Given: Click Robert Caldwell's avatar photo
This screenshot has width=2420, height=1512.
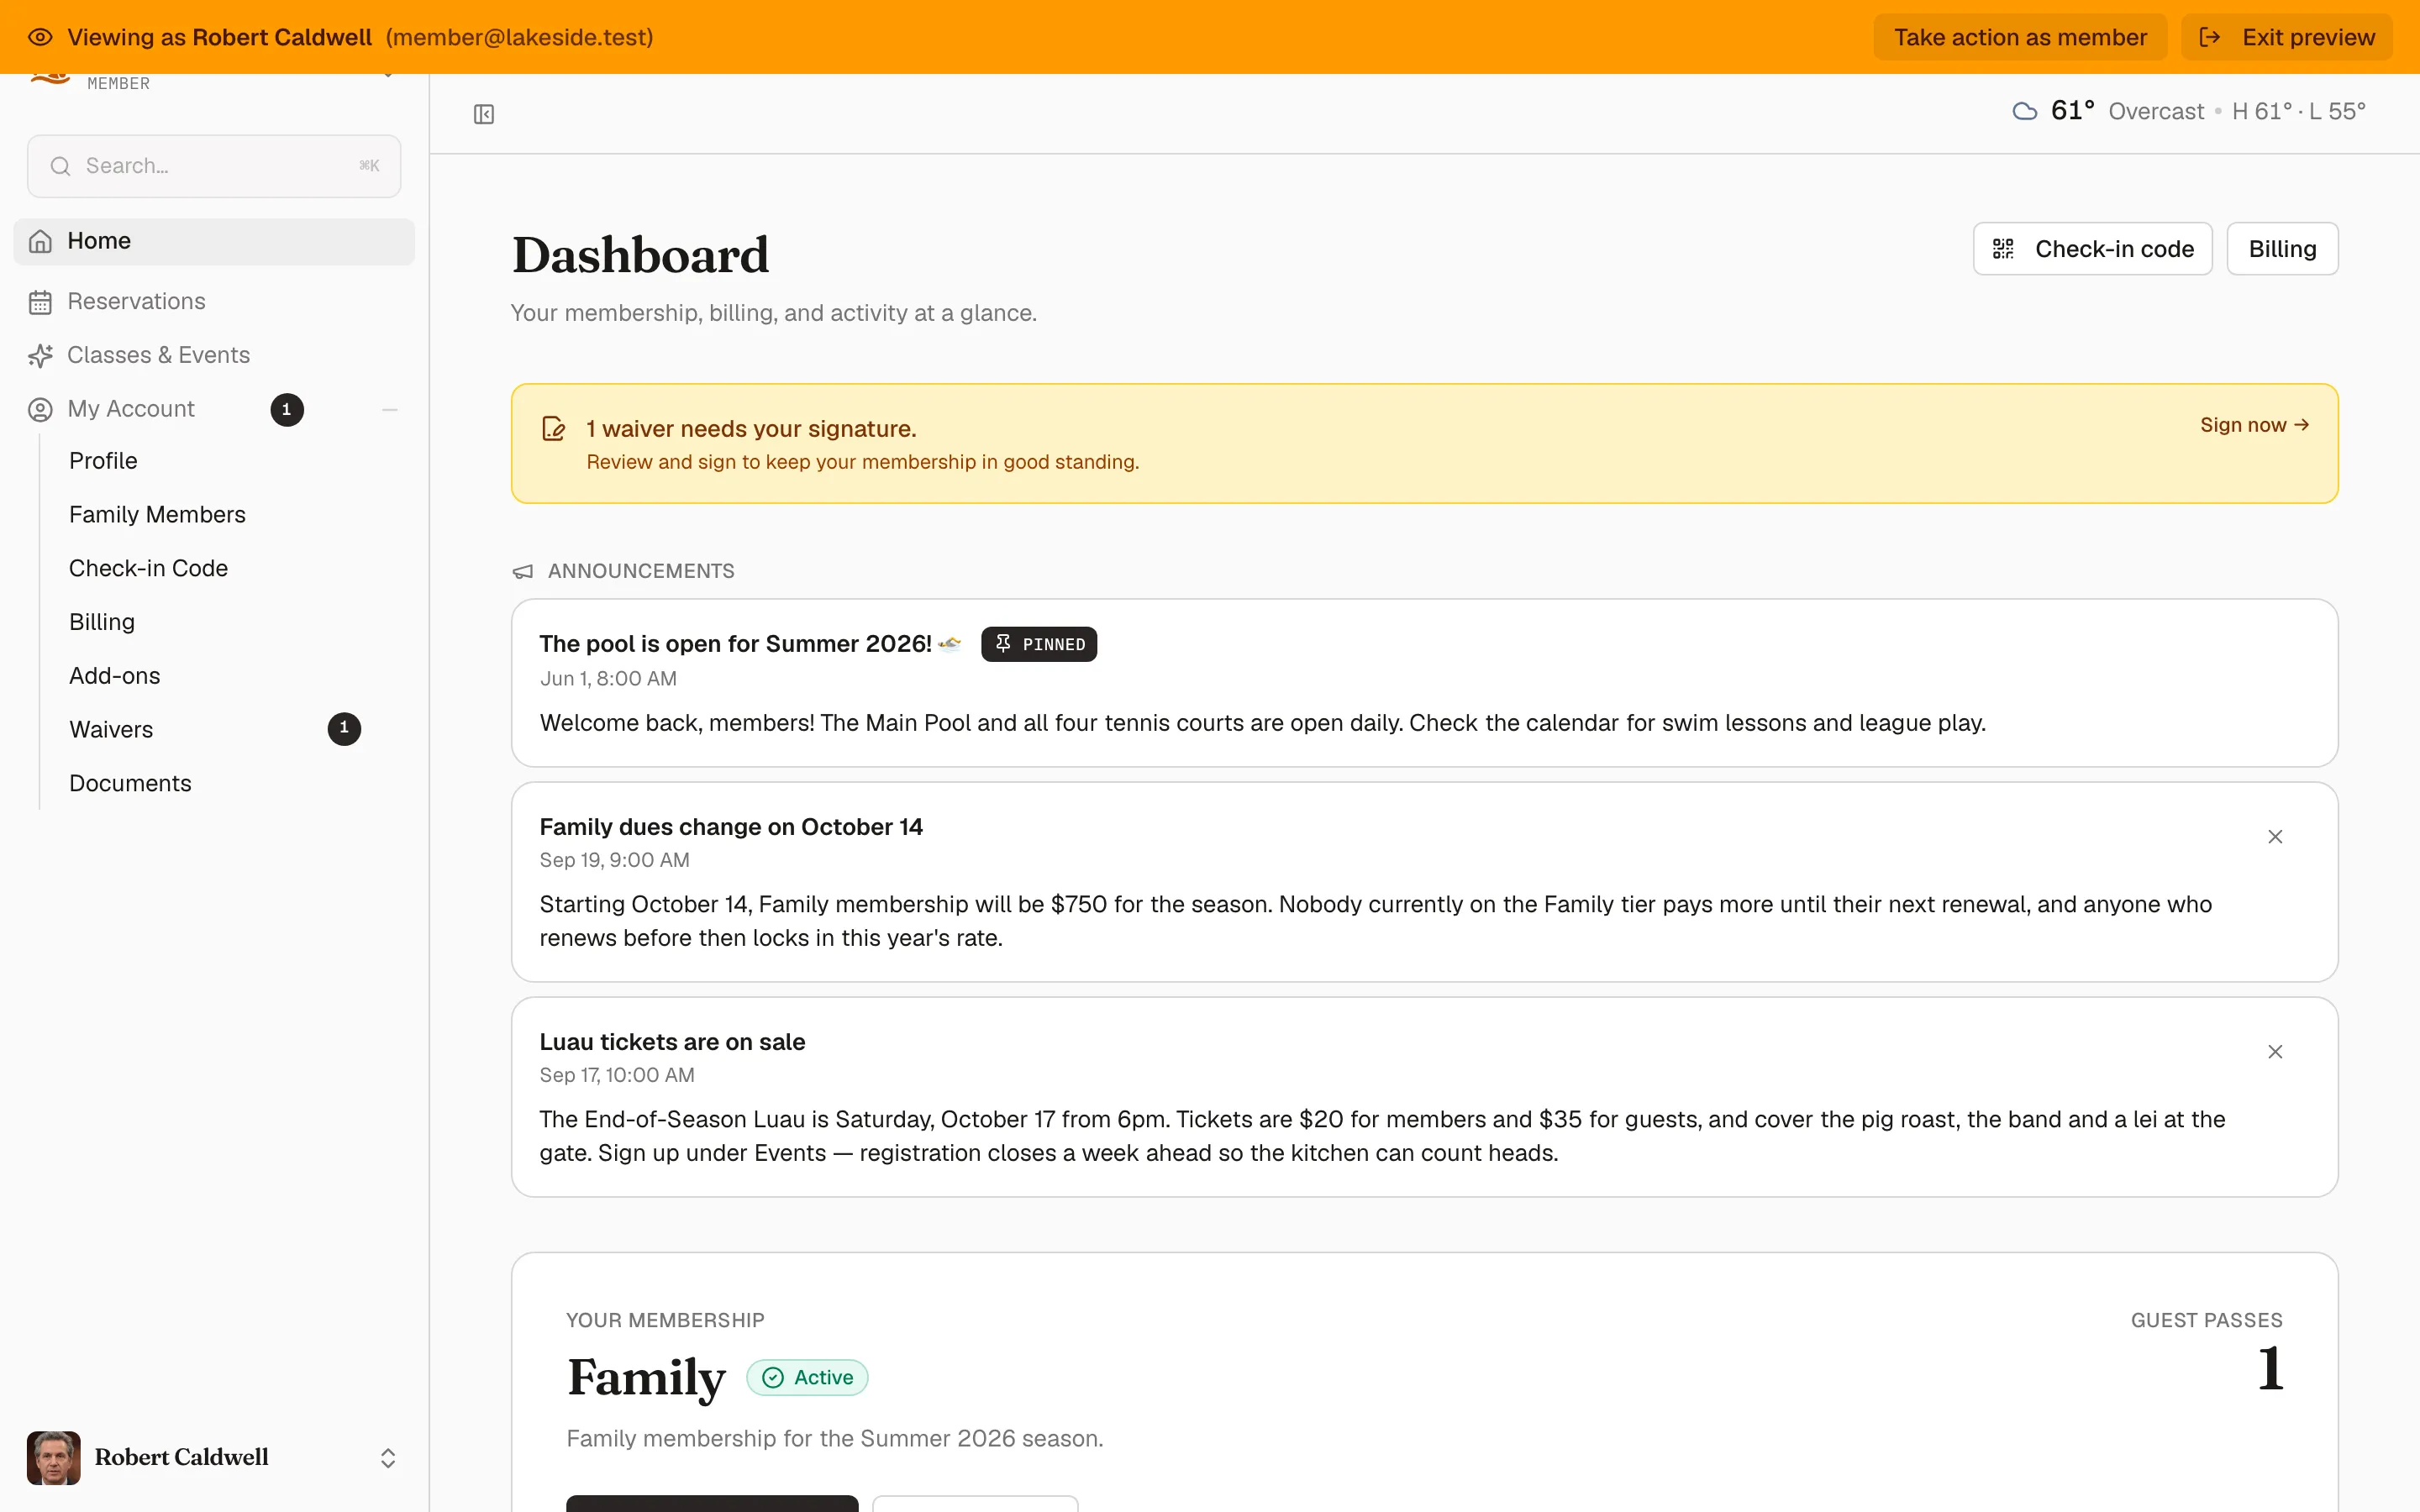Looking at the screenshot, I should click(x=54, y=1457).
